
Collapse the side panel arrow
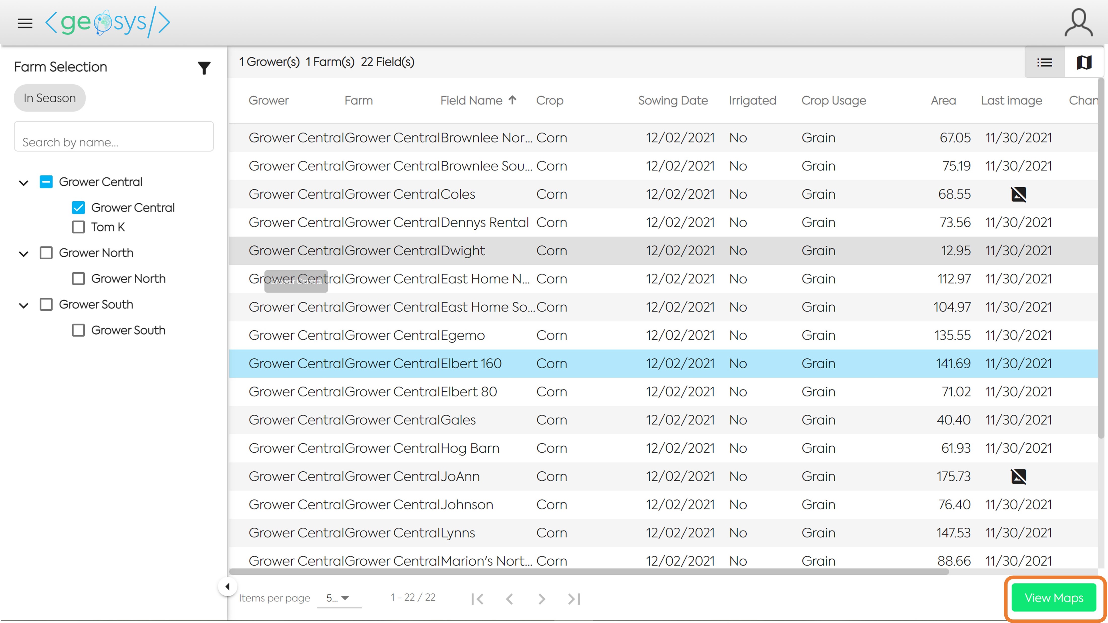(228, 587)
